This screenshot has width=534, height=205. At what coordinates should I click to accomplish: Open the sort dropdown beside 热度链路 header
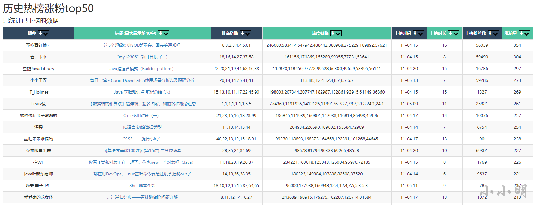[336, 33]
